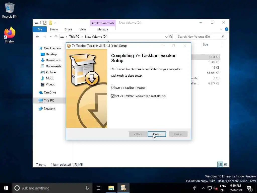
Task: Open the Recycle Bin desktop icon
Action: (x=10, y=10)
